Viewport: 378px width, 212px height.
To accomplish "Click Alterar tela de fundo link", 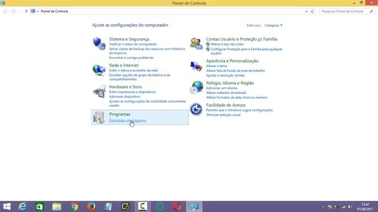I will [235, 71].
